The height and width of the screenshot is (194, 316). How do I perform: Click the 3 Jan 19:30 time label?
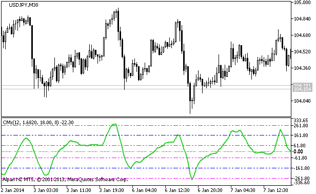(111, 190)
